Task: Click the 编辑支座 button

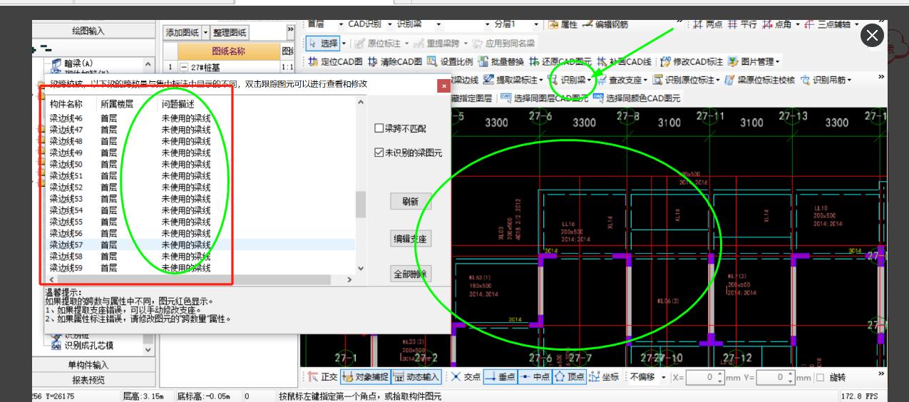Action: click(411, 239)
